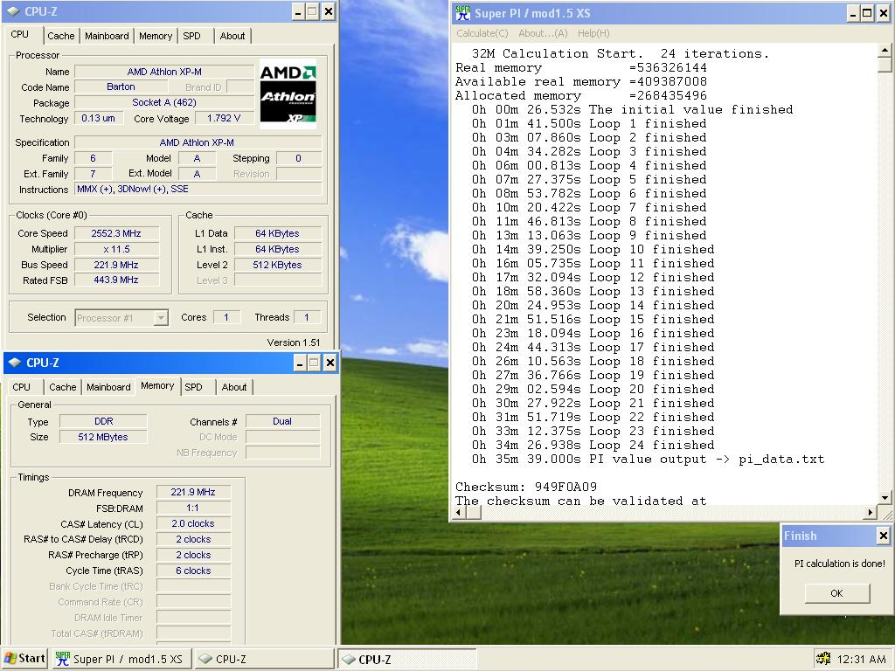This screenshot has width=895, height=671.
Task: Click Technology value 0.13 um
Action: click(x=98, y=118)
